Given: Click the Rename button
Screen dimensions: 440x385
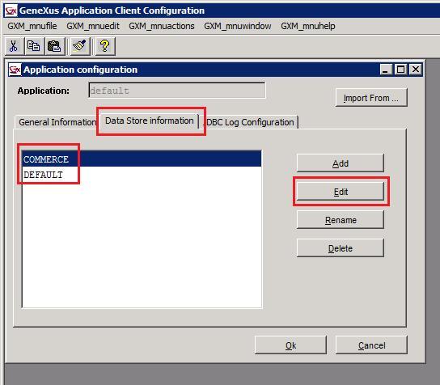Looking at the screenshot, I should (340, 220).
